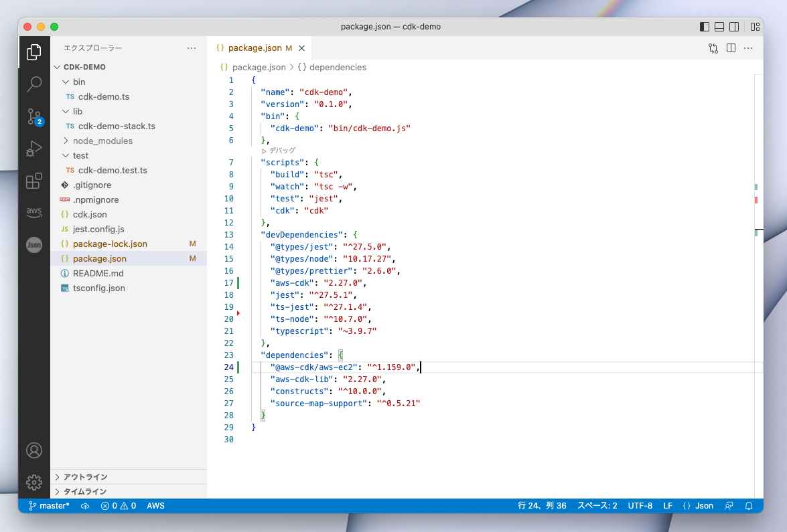
Task: Click the "scripts" key on line 7
Action: coord(283,163)
